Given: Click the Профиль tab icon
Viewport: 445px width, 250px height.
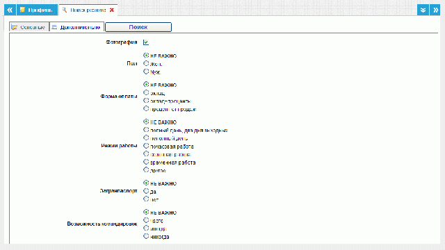Looking at the screenshot, I should click(22, 10).
